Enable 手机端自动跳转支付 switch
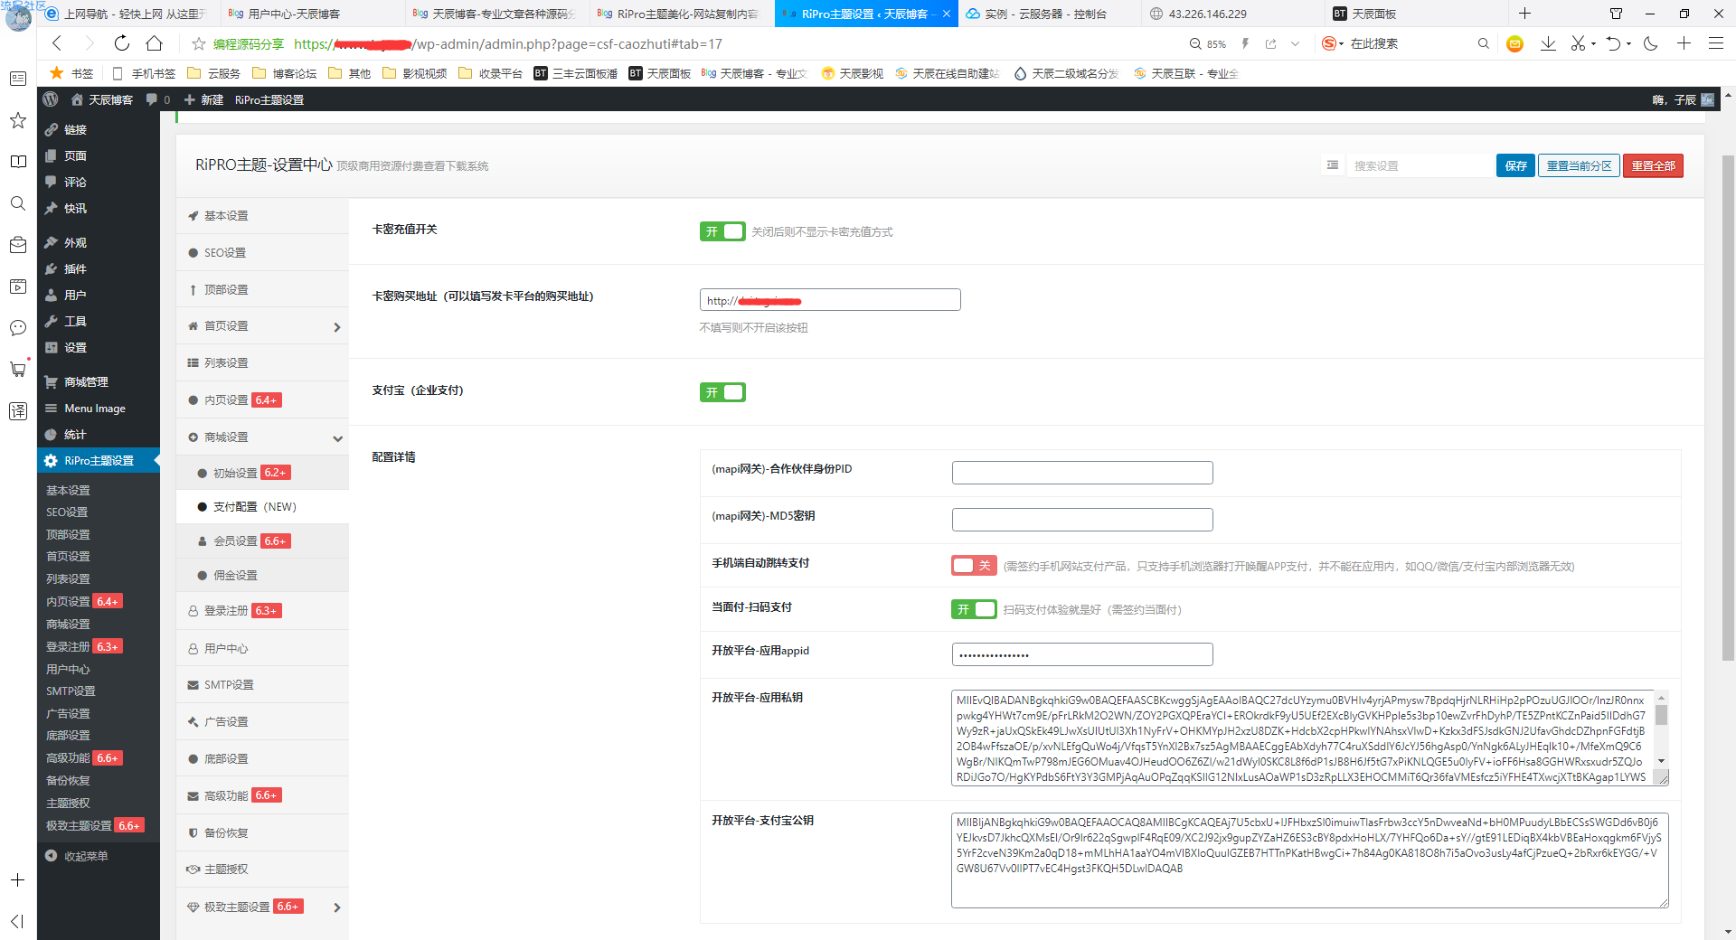This screenshot has height=940, width=1736. click(x=974, y=565)
